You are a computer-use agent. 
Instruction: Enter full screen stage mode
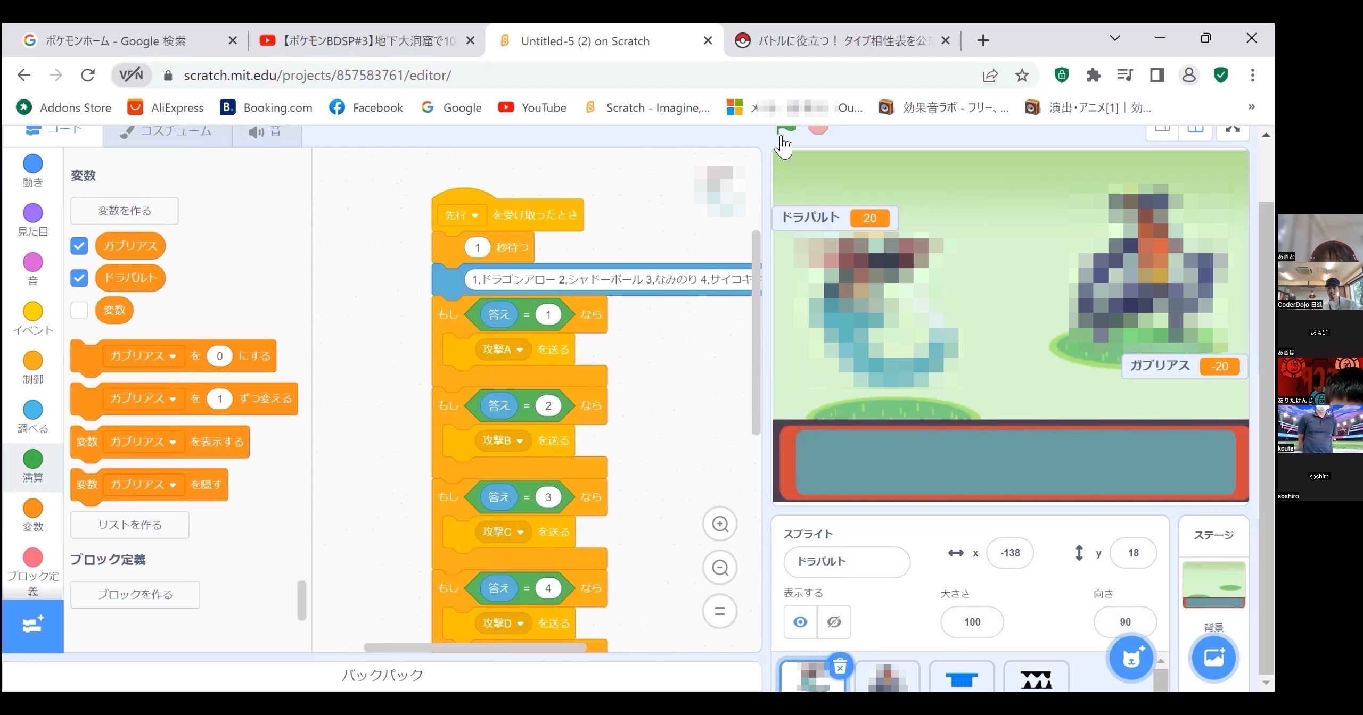point(1233,130)
